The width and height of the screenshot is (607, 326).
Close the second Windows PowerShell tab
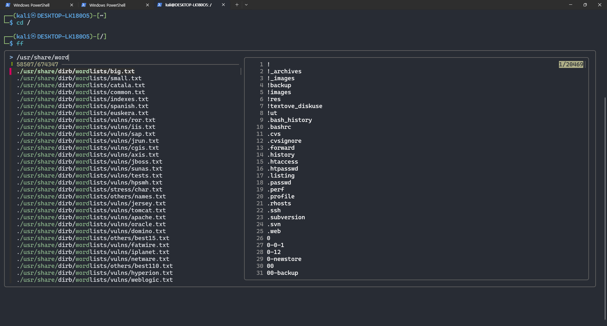click(147, 5)
